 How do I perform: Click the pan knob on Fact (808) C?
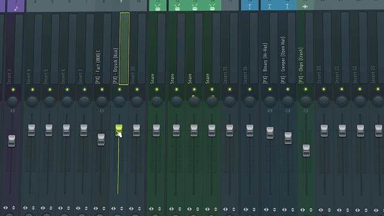tap(101, 101)
